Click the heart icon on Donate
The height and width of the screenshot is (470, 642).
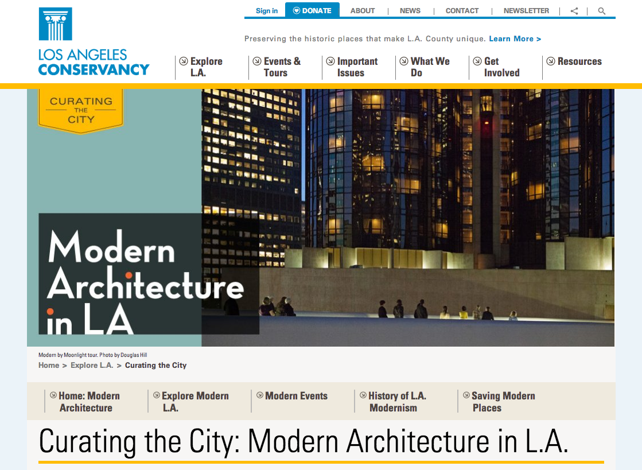click(x=297, y=11)
